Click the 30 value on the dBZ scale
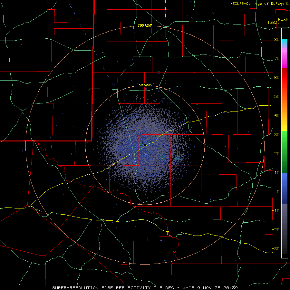Image resolution: width=290 pixels, height=290 pixels. (277, 135)
